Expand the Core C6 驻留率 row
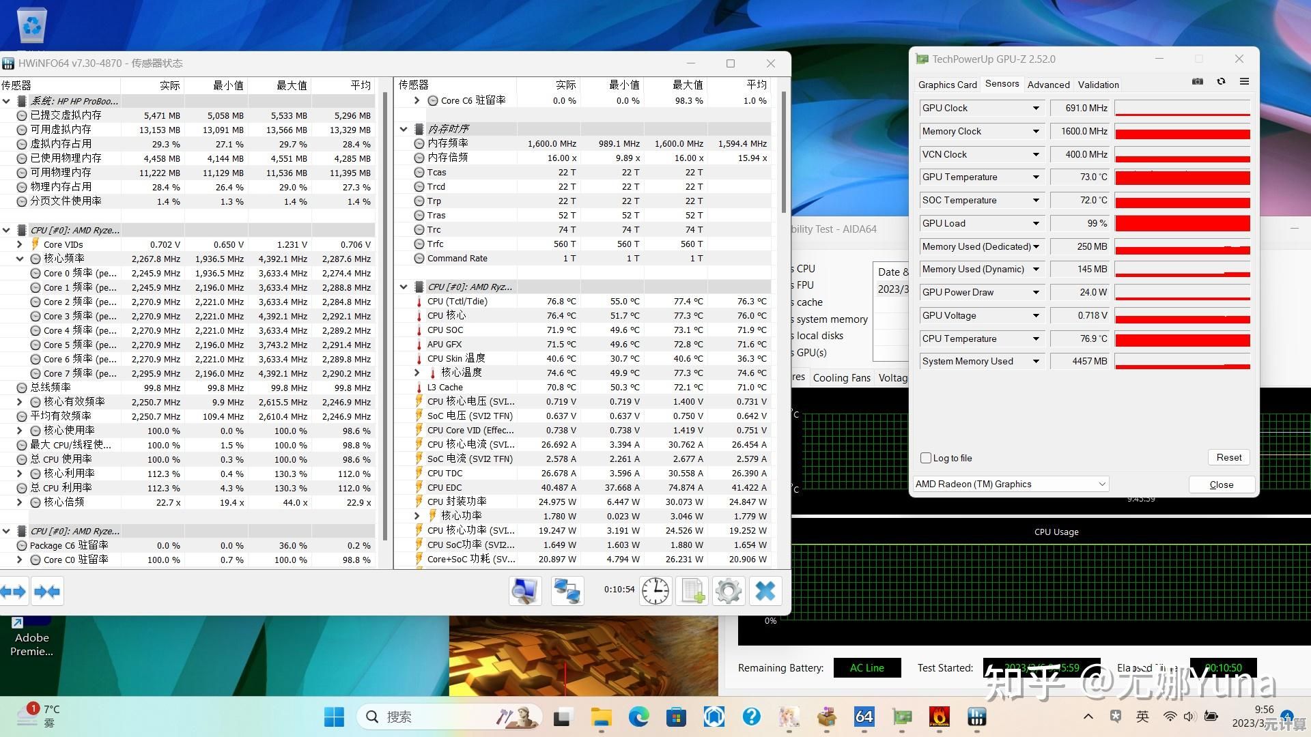1311x737 pixels. pyautogui.click(x=417, y=100)
